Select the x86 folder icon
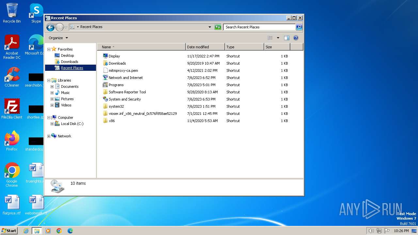 105,121
